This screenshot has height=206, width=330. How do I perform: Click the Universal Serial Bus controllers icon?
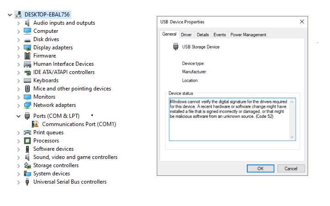coord(27,182)
